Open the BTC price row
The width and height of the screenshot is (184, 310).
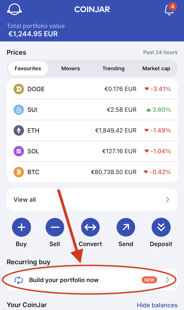pos(92,172)
